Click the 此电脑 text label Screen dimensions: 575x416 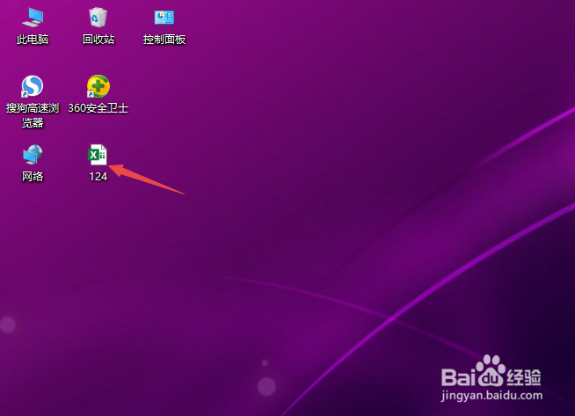click(33, 40)
